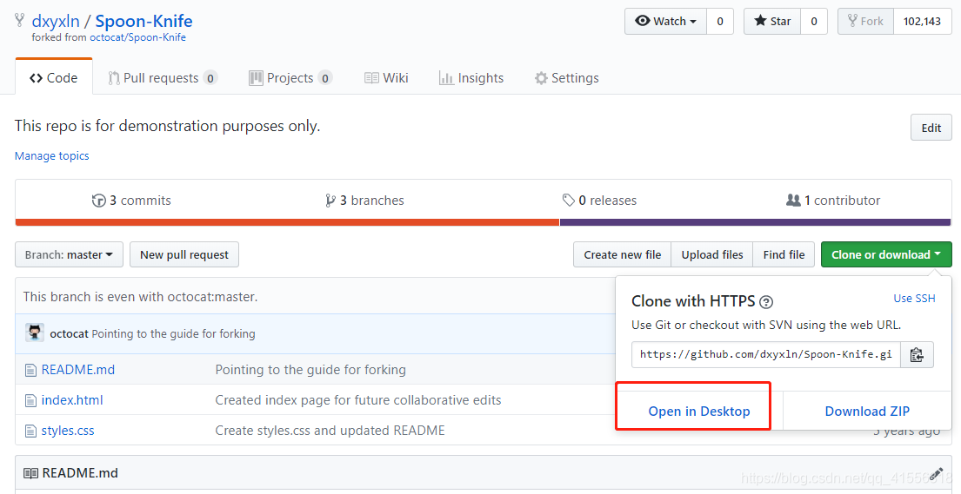This screenshot has height=494, width=961.
Task: Click the pencil edit icon on README.md header
Action: [x=936, y=473]
